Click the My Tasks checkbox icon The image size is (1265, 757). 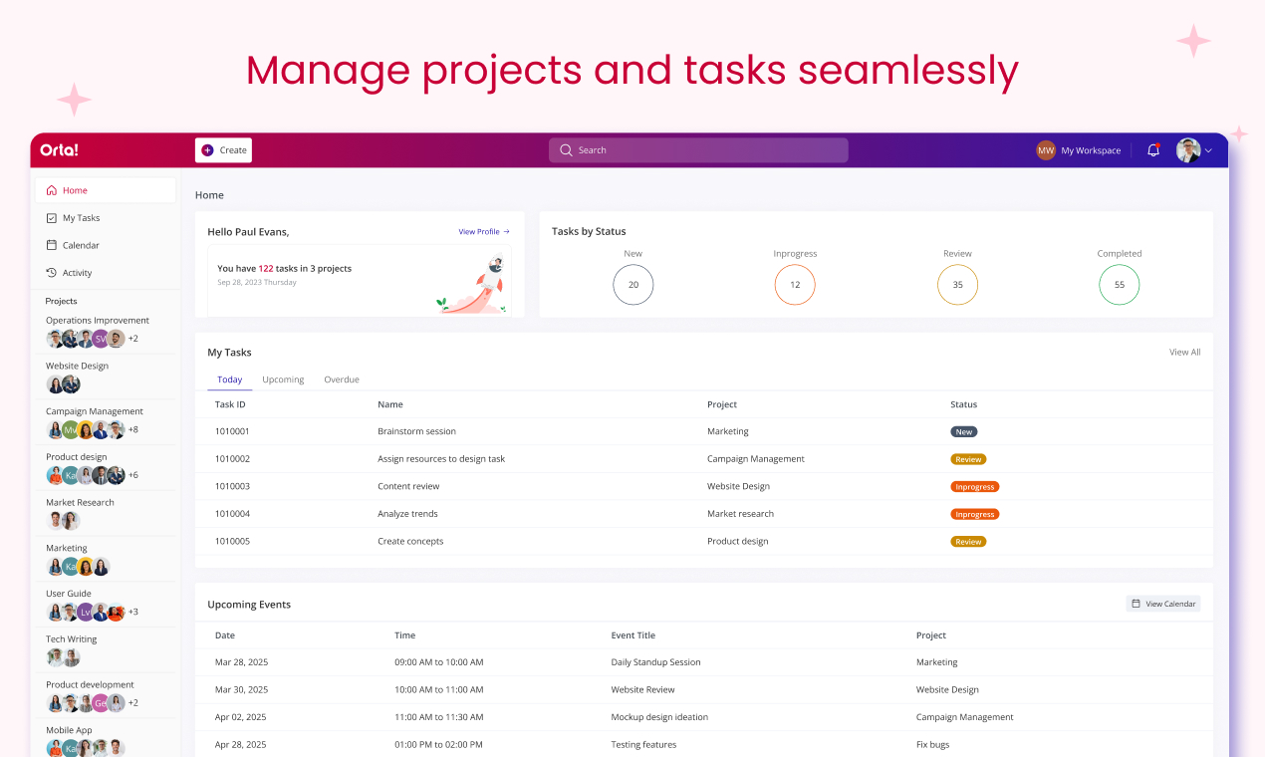click(52, 218)
